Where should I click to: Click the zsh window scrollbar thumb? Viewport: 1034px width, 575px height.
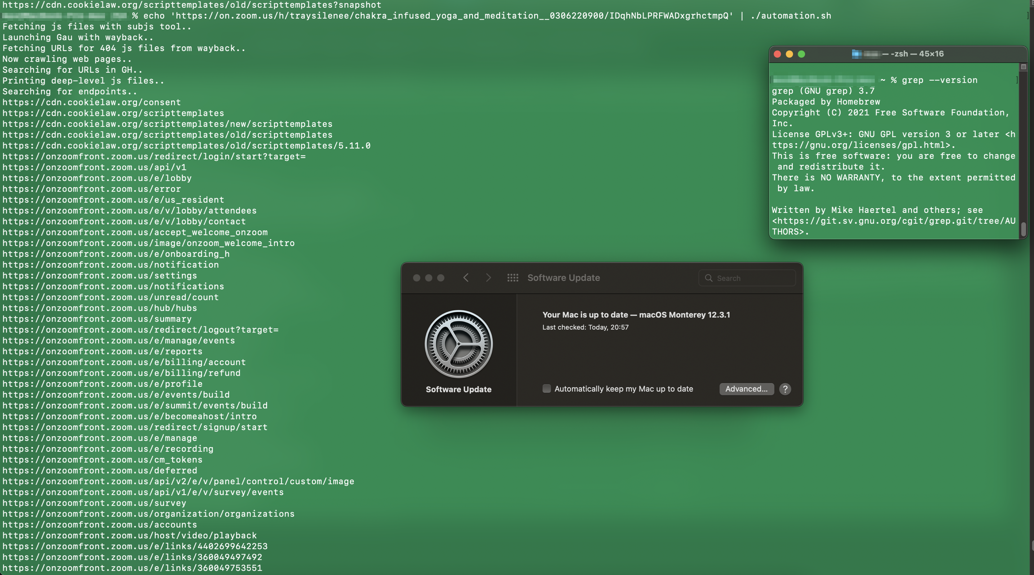point(1023,229)
